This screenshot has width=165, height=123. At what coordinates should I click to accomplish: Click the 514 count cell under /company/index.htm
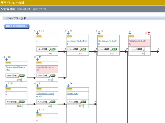81,54
